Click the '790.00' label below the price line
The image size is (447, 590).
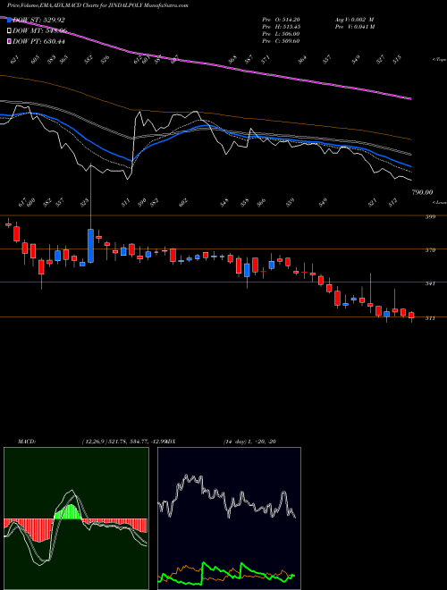(x=422, y=193)
